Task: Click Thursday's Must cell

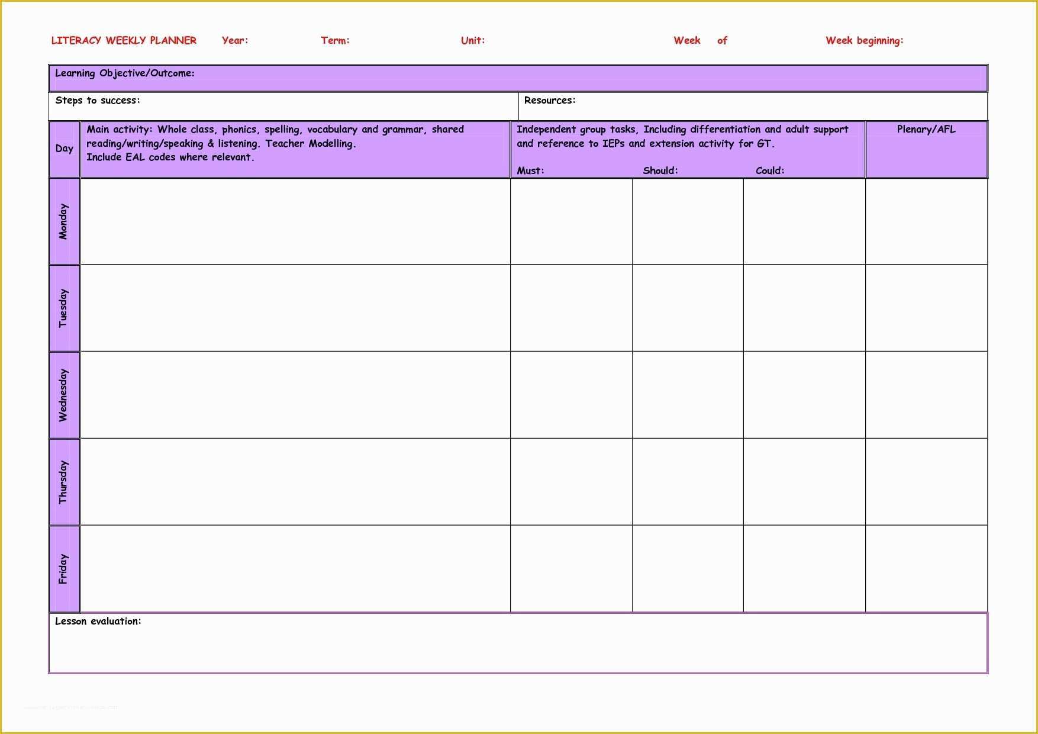Action: click(572, 482)
